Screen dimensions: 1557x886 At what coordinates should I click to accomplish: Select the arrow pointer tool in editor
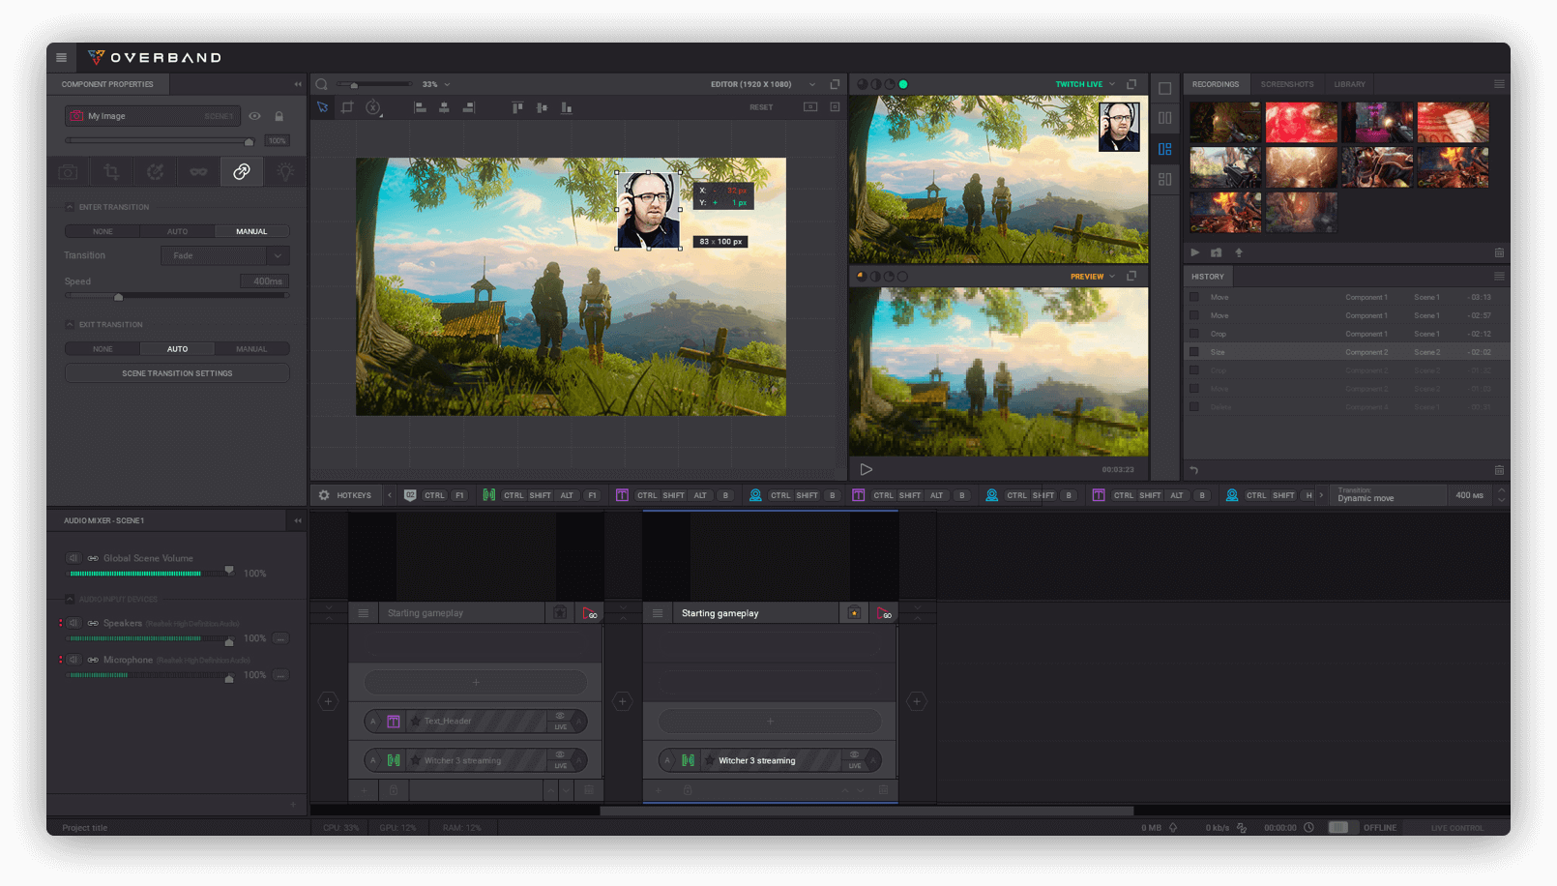coord(323,107)
